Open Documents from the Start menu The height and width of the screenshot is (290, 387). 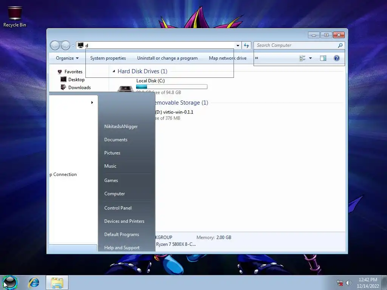(116, 140)
